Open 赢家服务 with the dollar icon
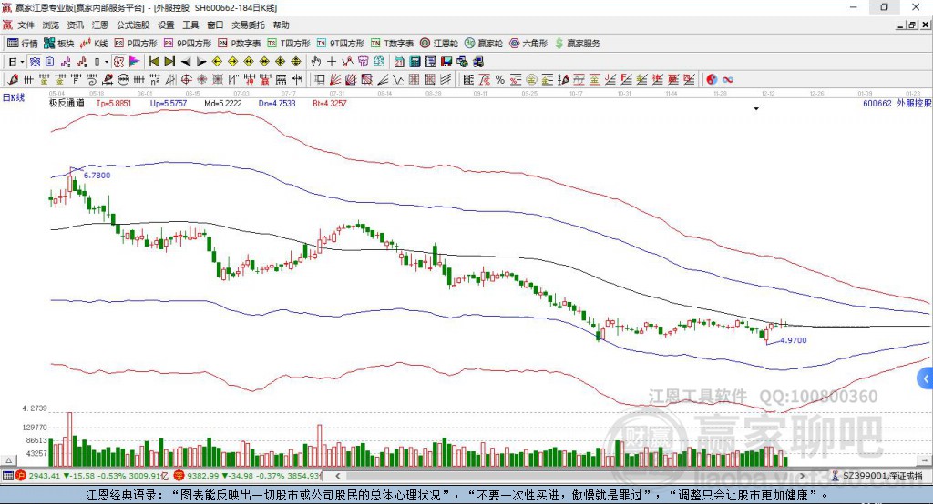This screenshot has height=504, width=933. pos(577,44)
